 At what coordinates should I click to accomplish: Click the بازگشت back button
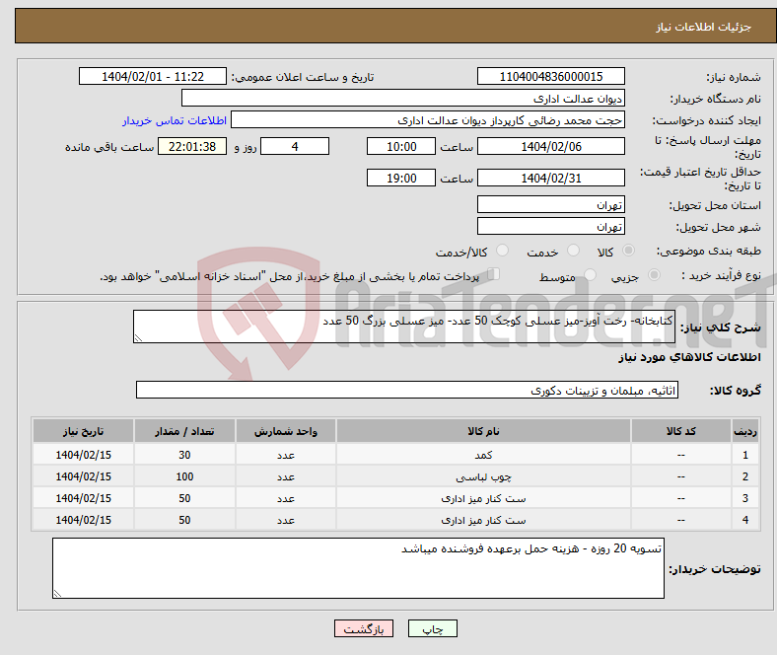click(x=364, y=628)
